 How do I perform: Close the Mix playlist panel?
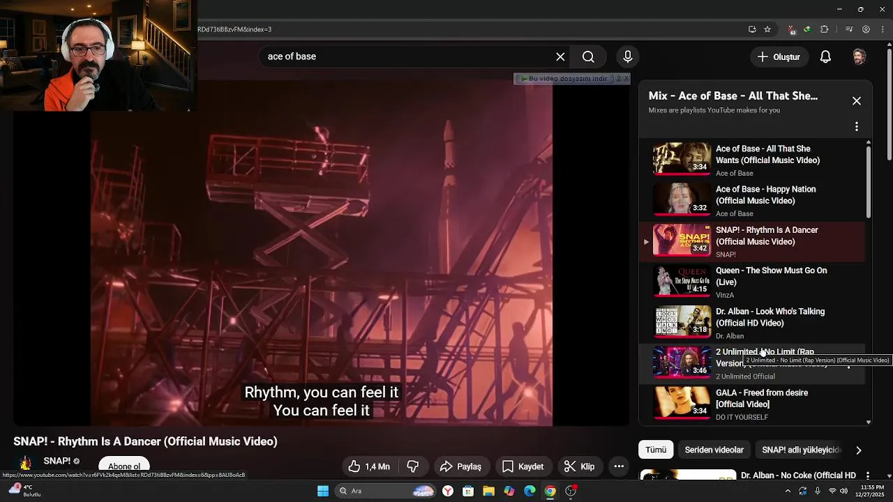857,101
